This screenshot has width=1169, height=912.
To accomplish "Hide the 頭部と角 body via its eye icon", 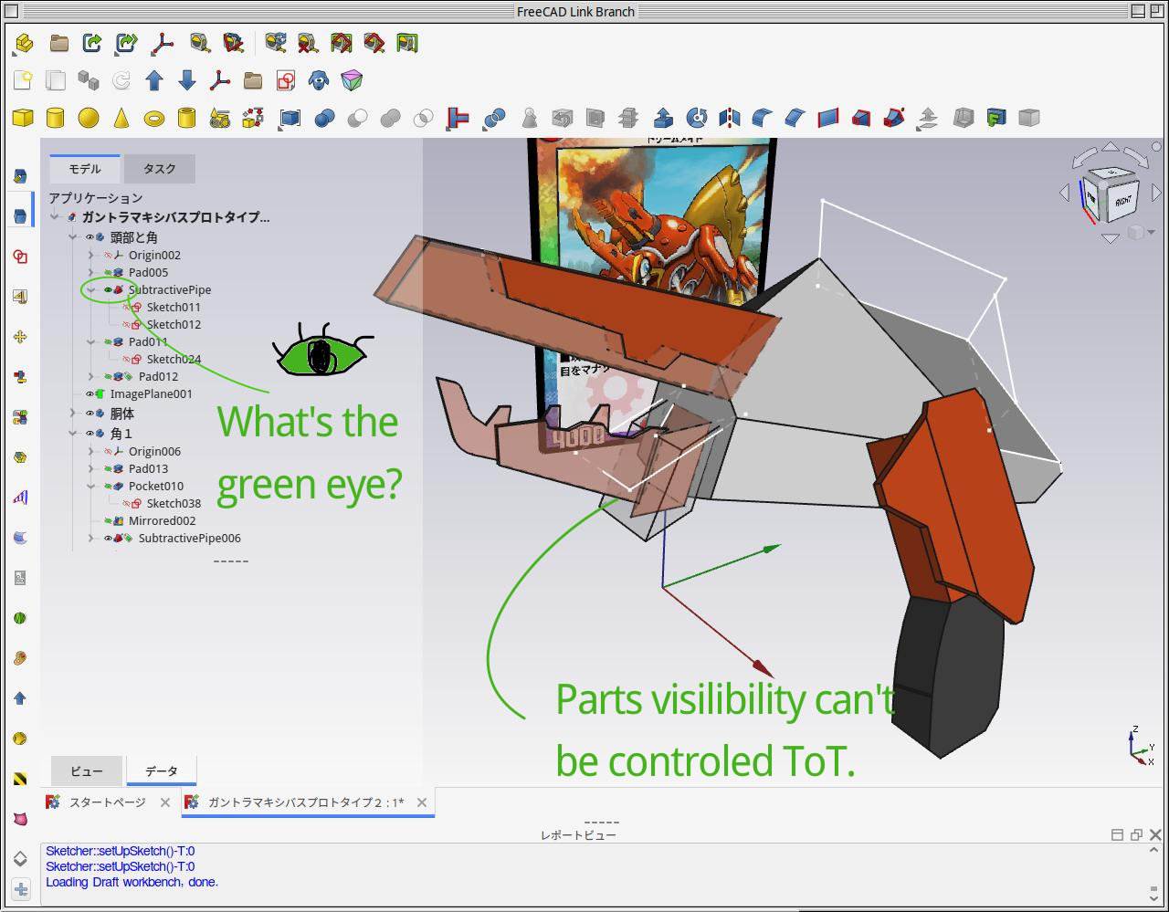I will coord(89,236).
